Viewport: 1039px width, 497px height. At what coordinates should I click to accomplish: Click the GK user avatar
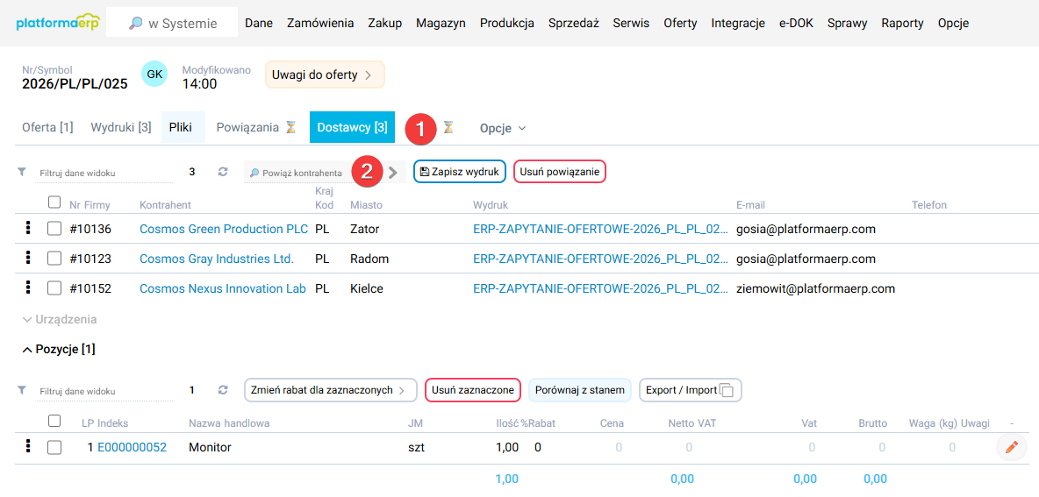(154, 75)
